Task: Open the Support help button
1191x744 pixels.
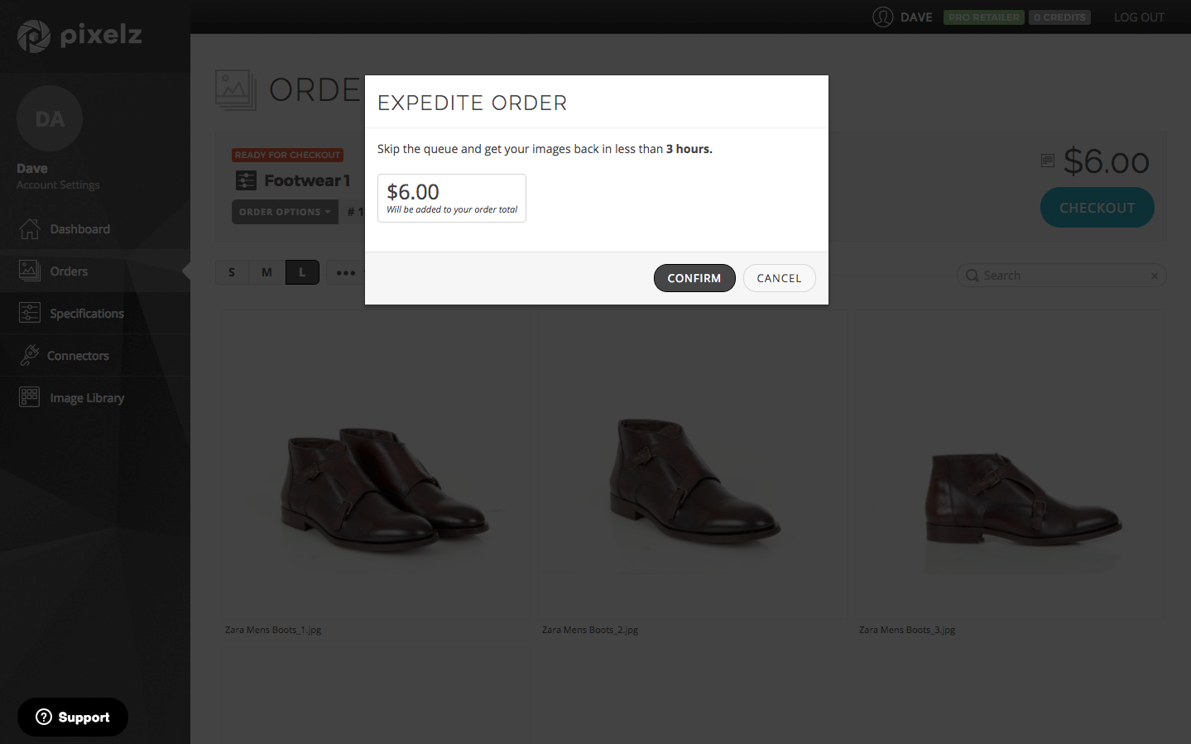Action: tap(73, 717)
